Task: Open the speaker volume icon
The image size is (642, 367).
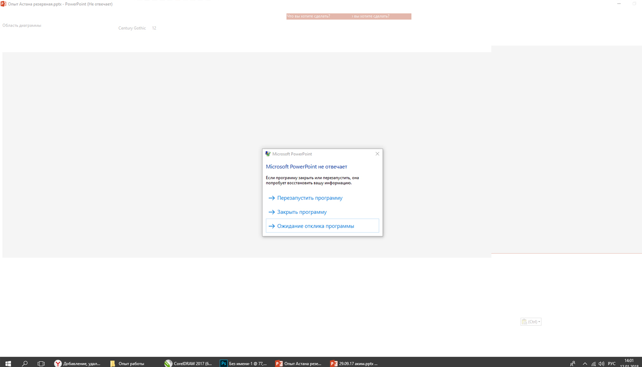Action: 601,363
